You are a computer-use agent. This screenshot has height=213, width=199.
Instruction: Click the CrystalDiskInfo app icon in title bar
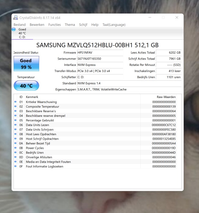coord(16,18)
